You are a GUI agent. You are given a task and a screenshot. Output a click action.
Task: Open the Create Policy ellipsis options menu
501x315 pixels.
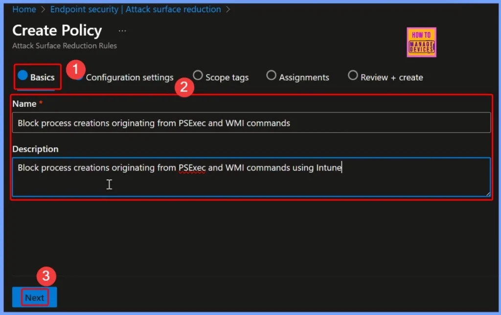[122, 30]
